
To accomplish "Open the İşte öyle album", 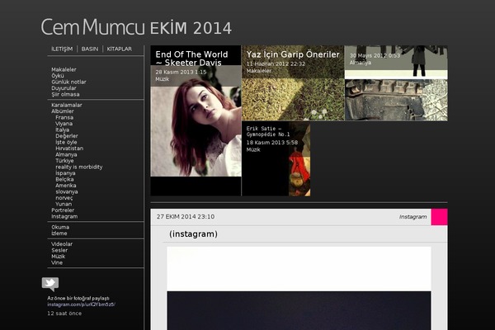I will [x=66, y=143].
